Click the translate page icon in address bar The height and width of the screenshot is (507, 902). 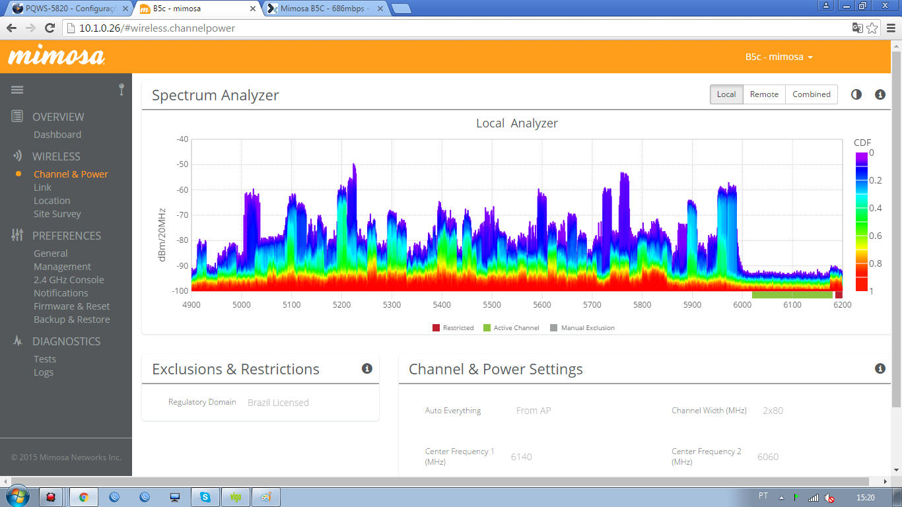(858, 28)
